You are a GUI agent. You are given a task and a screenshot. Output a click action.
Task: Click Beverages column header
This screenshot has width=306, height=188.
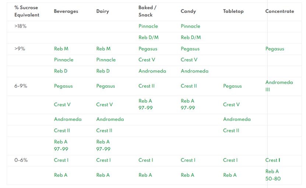pyautogui.click(x=66, y=11)
